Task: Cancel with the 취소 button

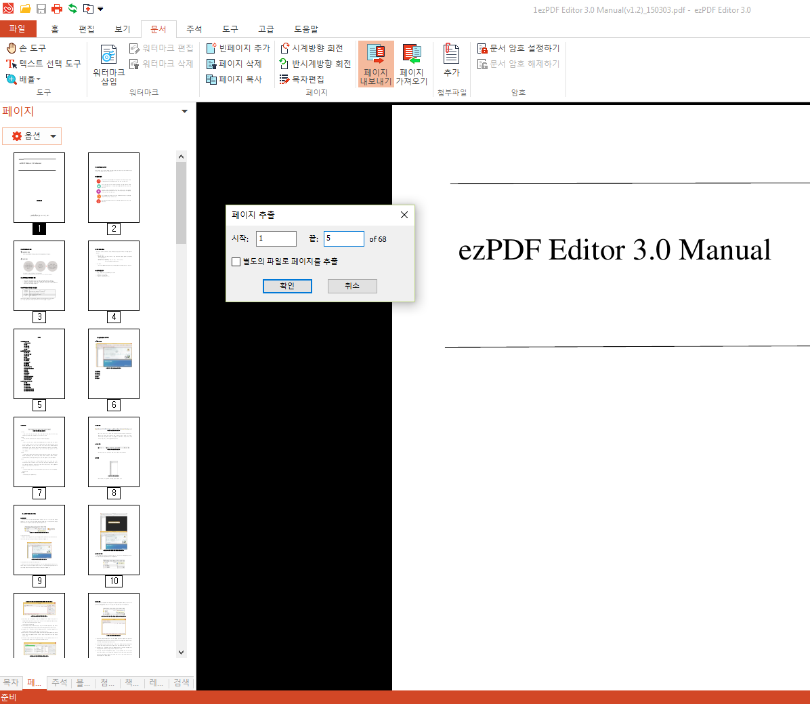Action: 352,286
